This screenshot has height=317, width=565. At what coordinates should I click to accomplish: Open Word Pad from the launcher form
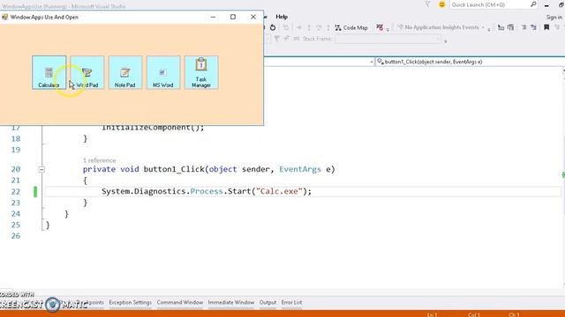[87, 72]
